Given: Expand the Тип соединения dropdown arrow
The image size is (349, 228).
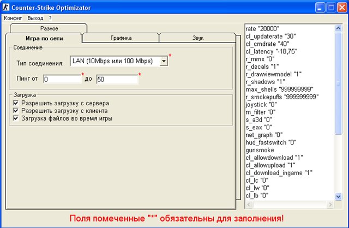Looking at the screenshot, I should point(163,62).
